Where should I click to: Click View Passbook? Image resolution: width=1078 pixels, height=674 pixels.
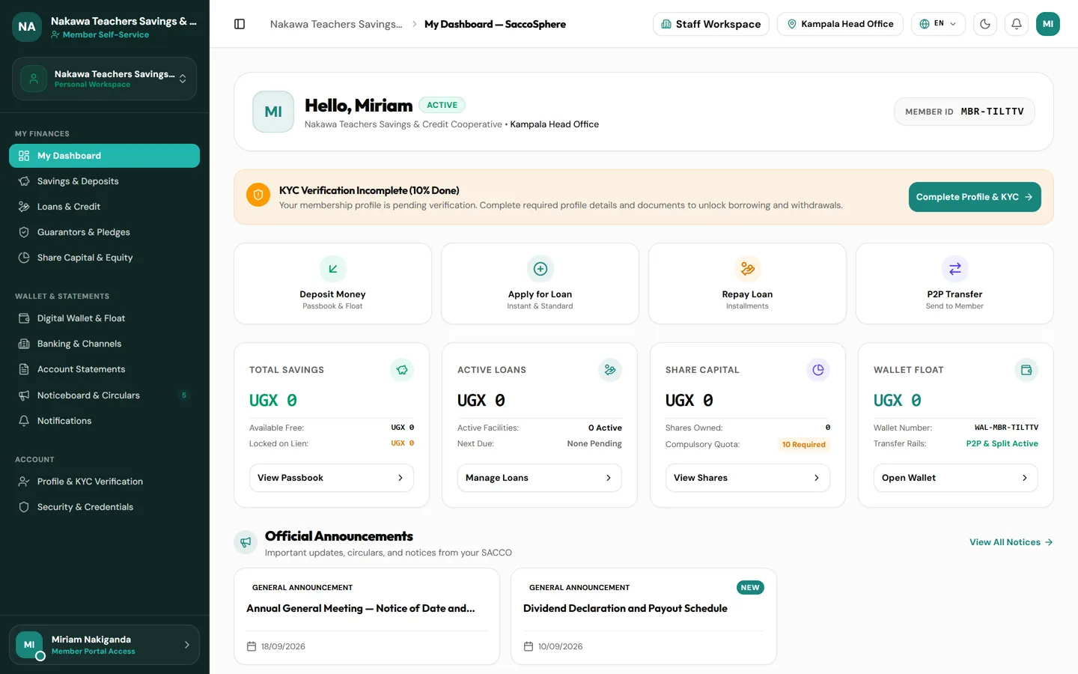point(331,478)
